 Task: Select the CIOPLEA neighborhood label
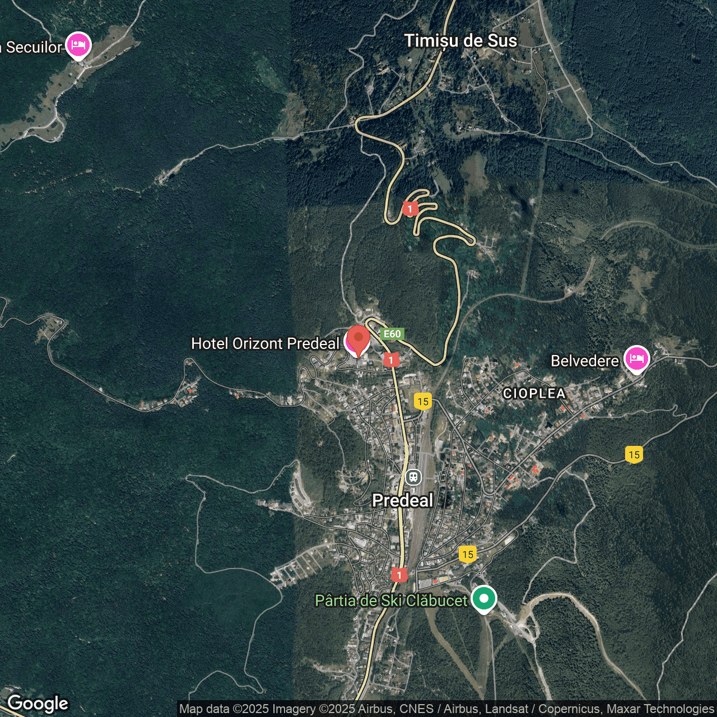(534, 393)
